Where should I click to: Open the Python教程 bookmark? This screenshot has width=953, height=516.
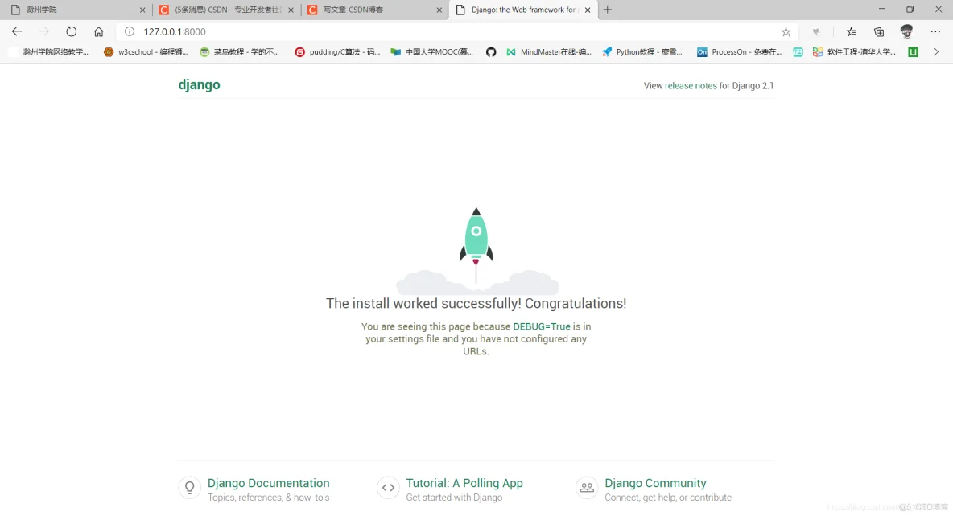pyautogui.click(x=642, y=52)
